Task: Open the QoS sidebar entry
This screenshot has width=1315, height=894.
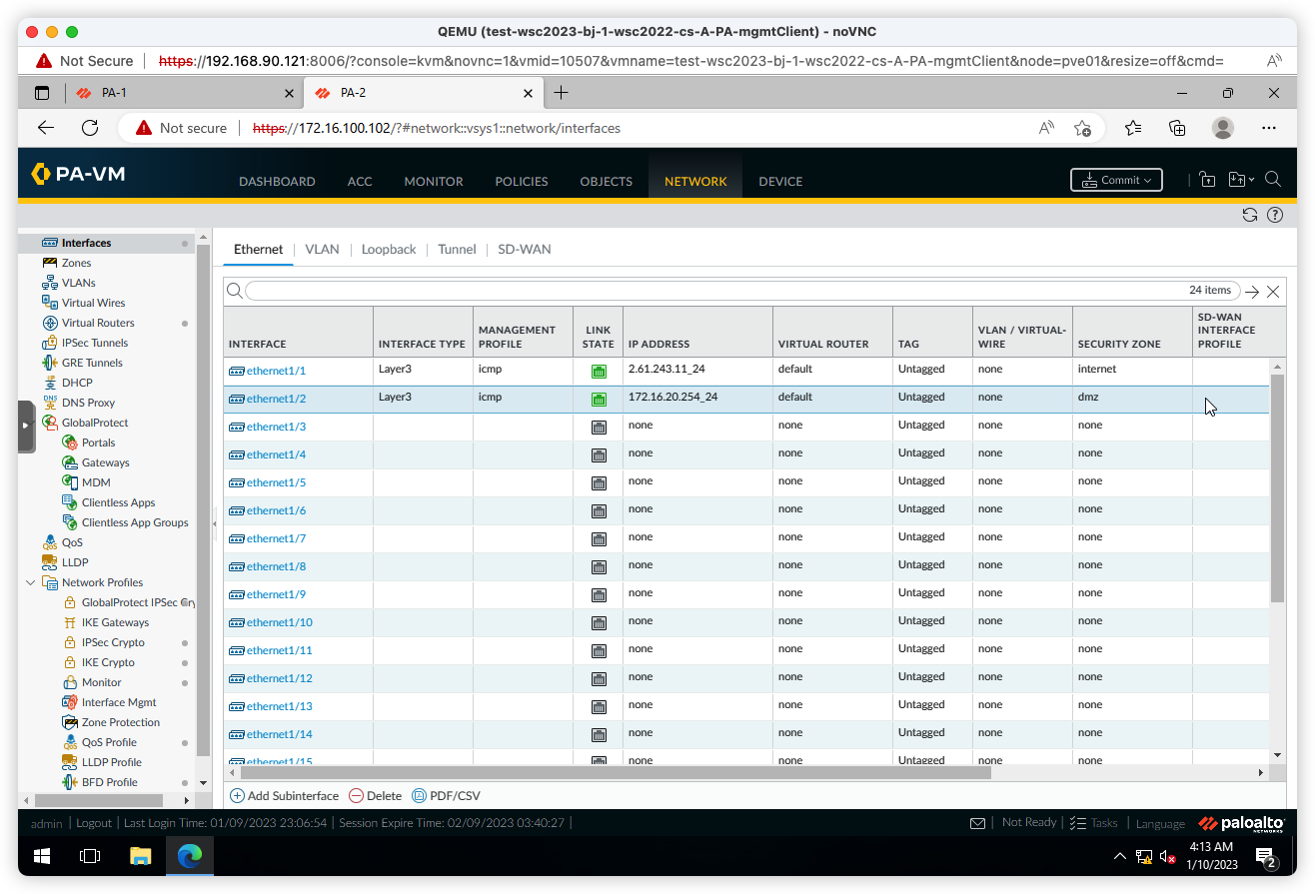Action: (x=63, y=542)
